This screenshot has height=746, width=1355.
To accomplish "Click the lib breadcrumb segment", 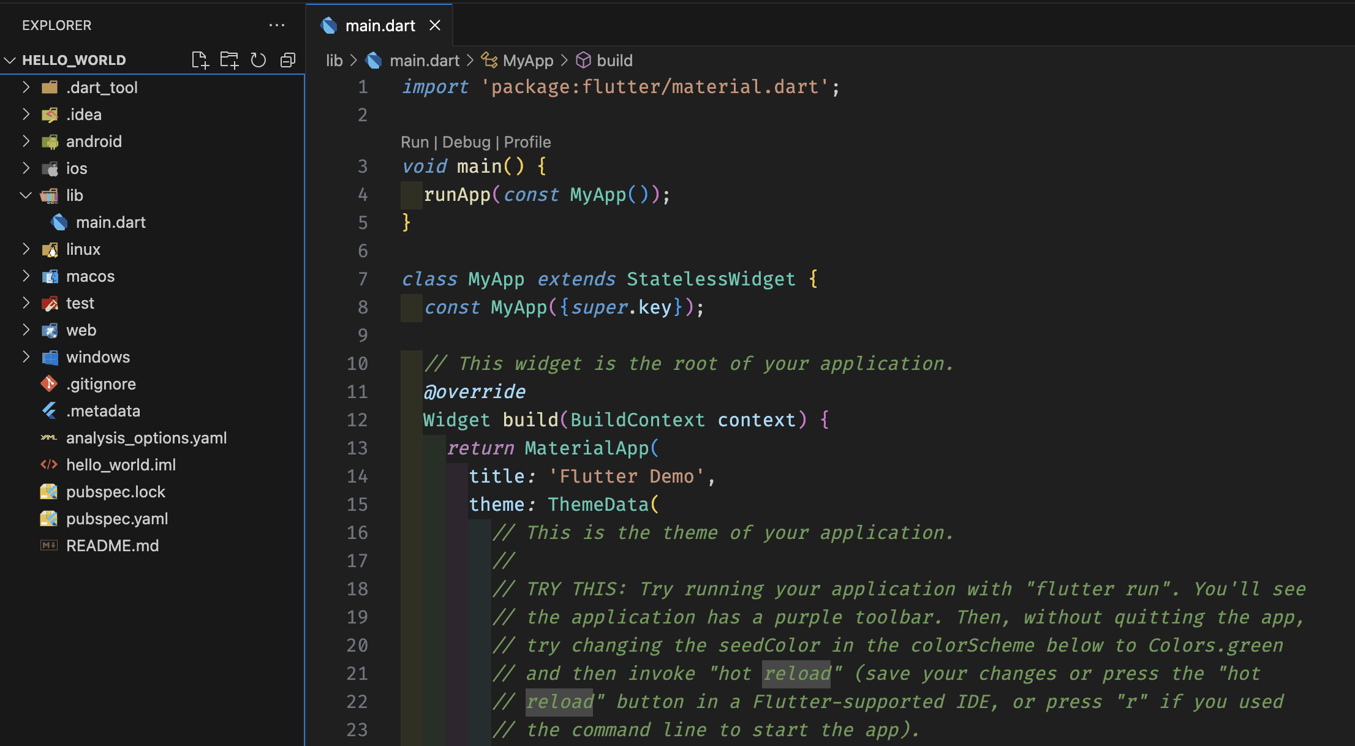I will pyautogui.click(x=334, y=61).
